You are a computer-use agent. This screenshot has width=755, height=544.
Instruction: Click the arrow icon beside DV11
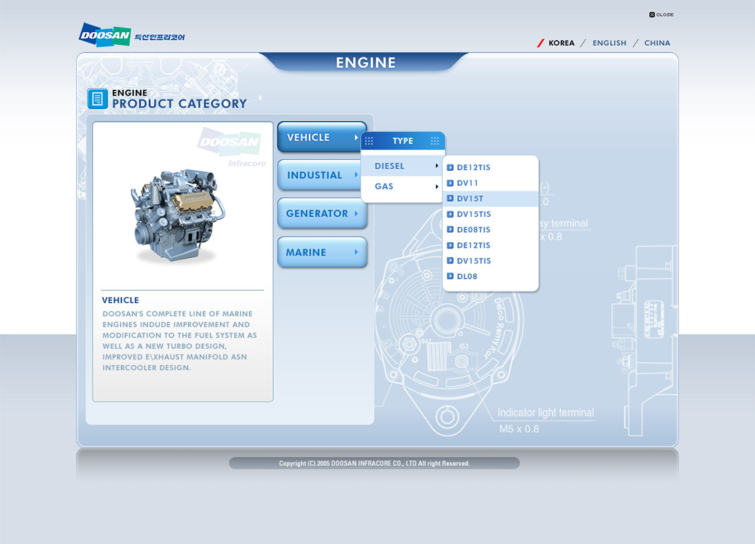(450, 183)
